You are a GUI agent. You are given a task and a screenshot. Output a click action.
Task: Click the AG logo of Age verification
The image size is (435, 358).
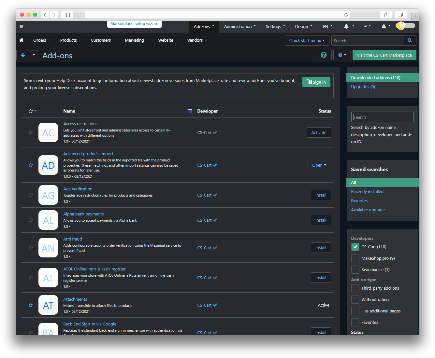pyautogui.click(x=48, y=195)
